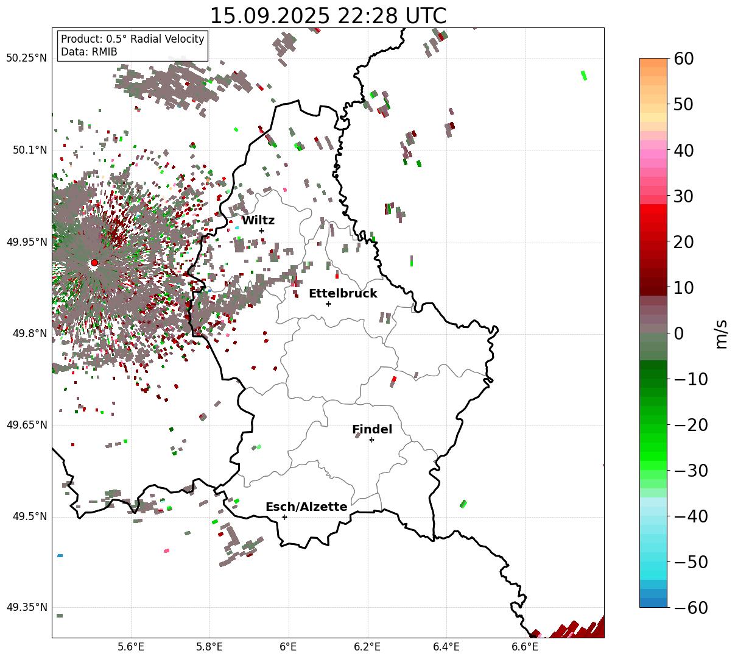Select the Ettelbruck city label
735x659 pixels.
click(343, 294)
